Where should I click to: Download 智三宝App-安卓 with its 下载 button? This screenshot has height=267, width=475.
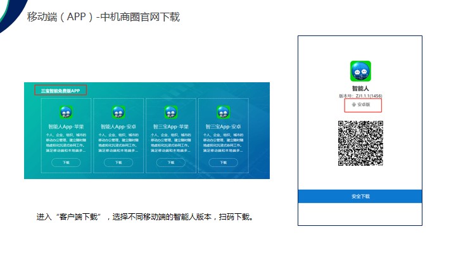tap(224, 163)
